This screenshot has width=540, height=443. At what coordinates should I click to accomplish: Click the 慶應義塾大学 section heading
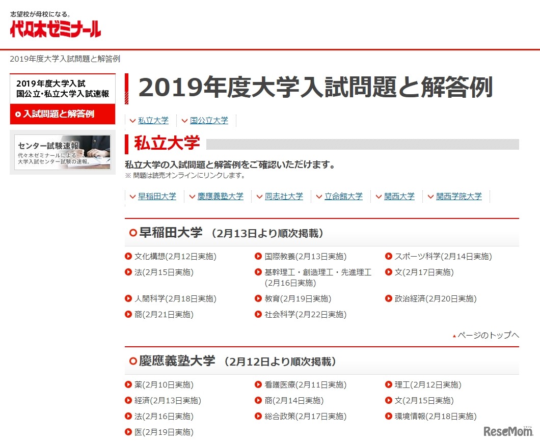point(177,361)
